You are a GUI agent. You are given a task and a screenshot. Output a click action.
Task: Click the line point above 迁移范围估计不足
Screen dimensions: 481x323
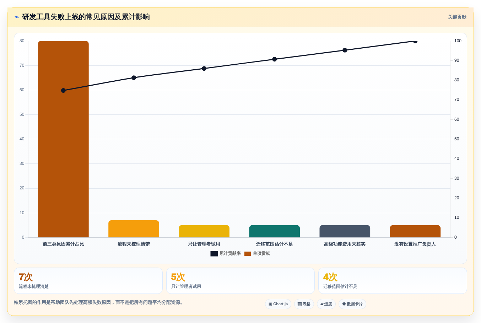[274, 59]
